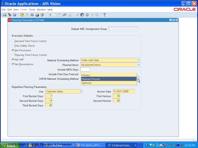
Task: Click the First Horizon field
Action: (x=117, y=96)
